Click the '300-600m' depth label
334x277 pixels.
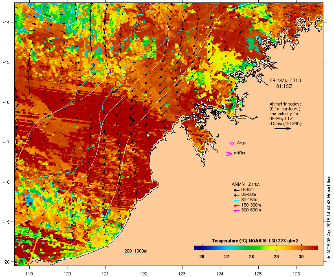(x=251, y=210)
